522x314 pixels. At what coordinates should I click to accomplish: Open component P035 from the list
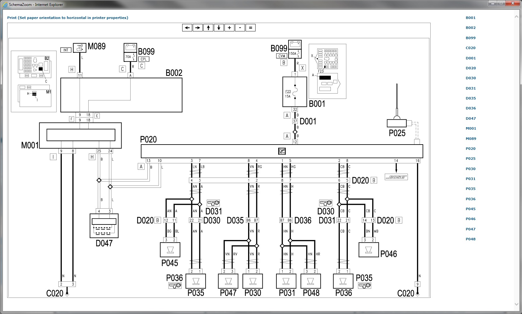point(470,189)
